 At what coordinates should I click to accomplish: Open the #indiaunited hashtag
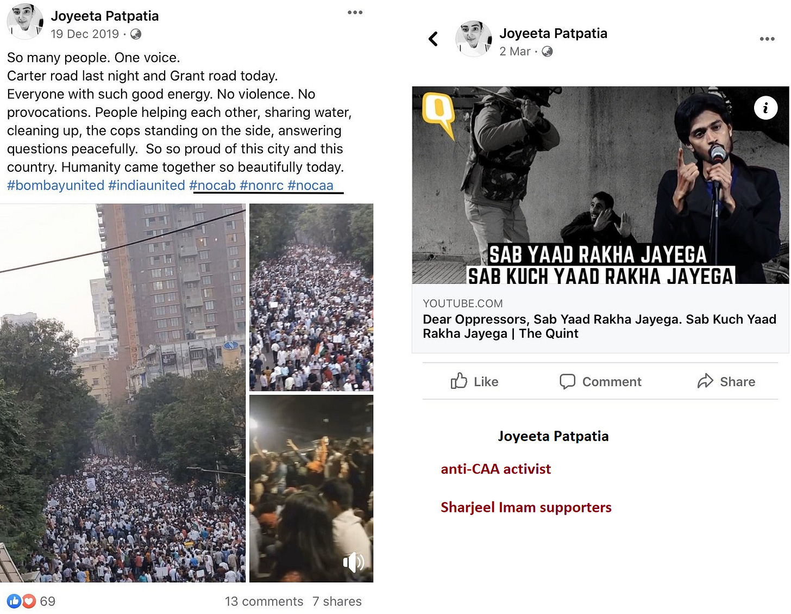click(147, 185)
